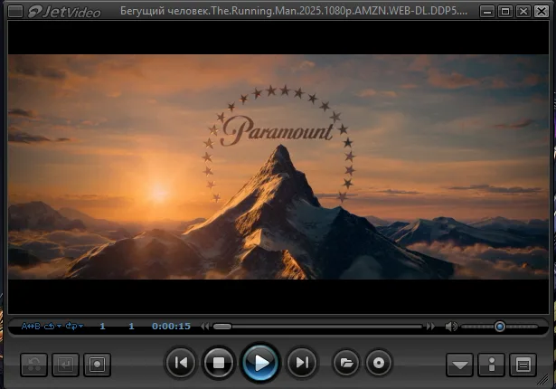Minimize the JetVideo window
556x389 pixels.
[x=487, y=12]
